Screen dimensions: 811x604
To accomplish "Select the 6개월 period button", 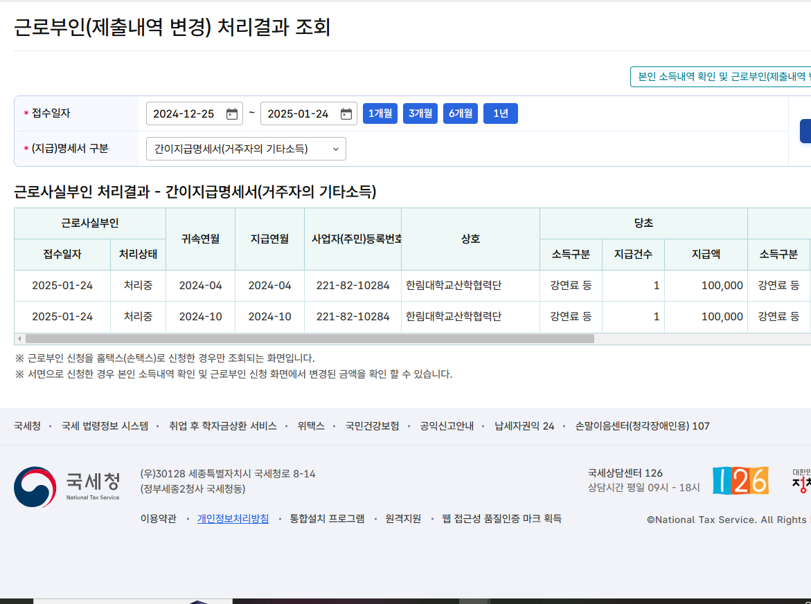I will click(x=460, y=113).
